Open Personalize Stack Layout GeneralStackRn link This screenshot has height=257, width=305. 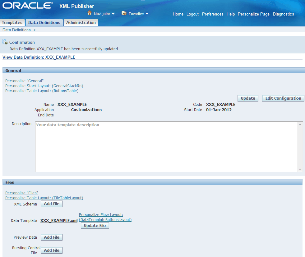44,86
